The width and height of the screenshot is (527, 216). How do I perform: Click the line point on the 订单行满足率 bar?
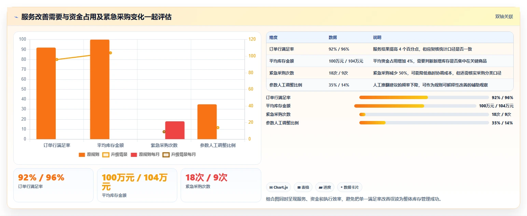pos(57,59)
